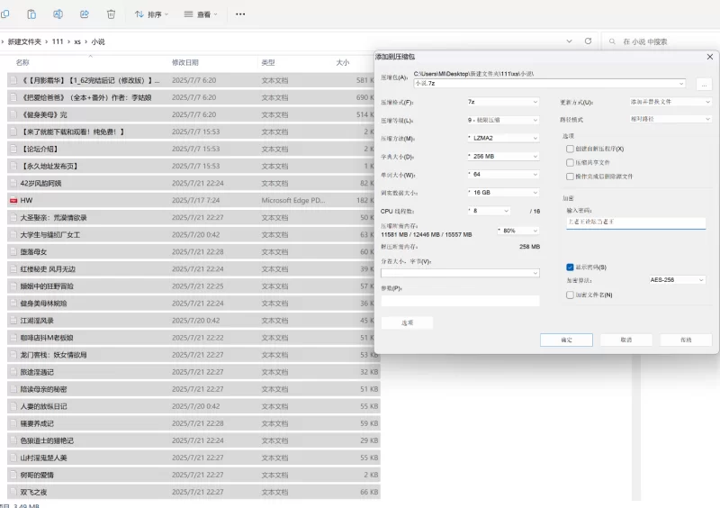The width and height of the screenshot is (720, 508).
Task: Uncheck 显示密码(S) checkbox
Action: pyautogui.click(x=570, y=268)
